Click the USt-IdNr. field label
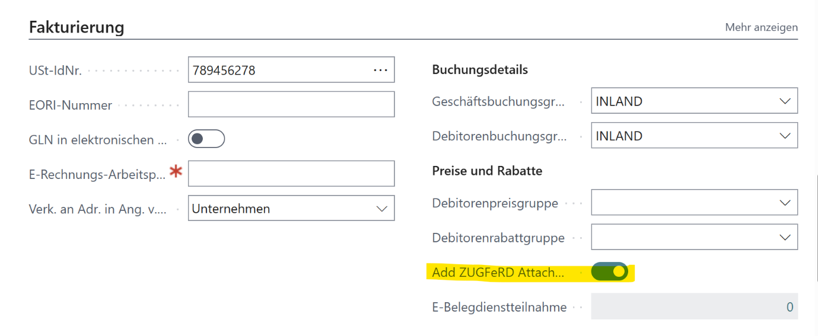The width and height of the screenshot is (818, 336). tap(56, 71)
